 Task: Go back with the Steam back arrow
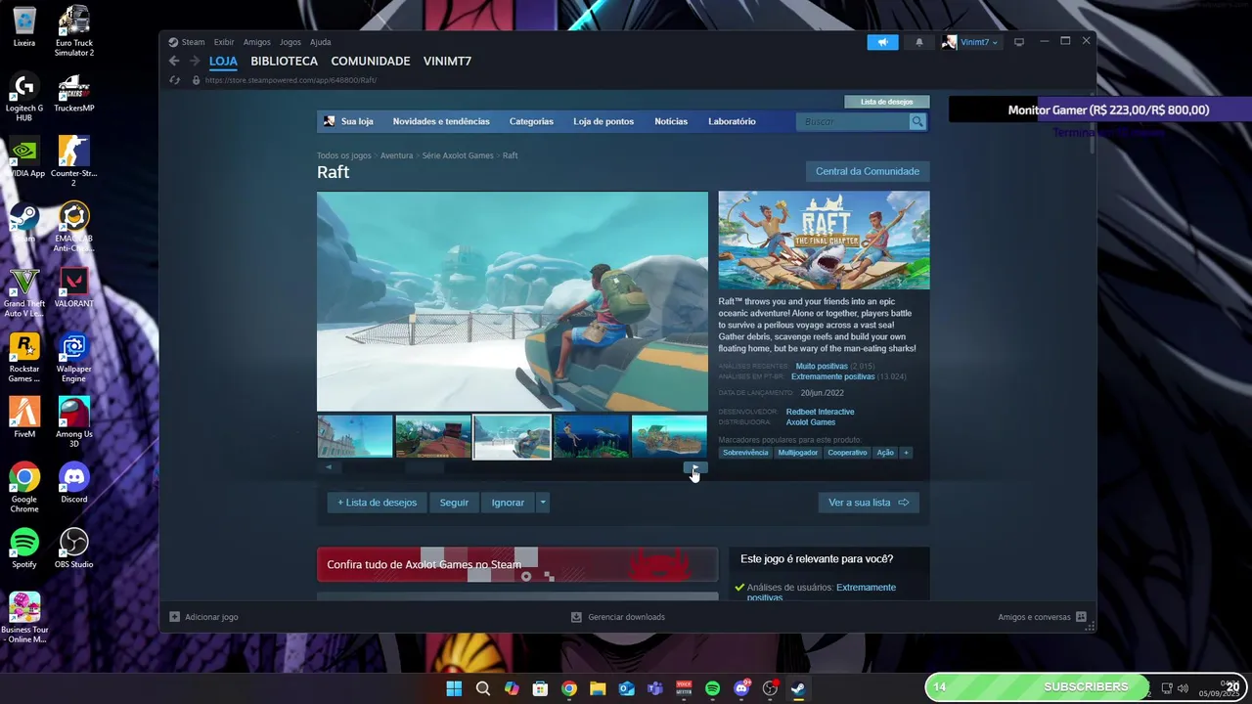click(x=174, y=61)
